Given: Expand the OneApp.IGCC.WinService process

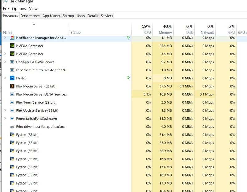Looking at the screenshot, I should (x=5, y=62).
